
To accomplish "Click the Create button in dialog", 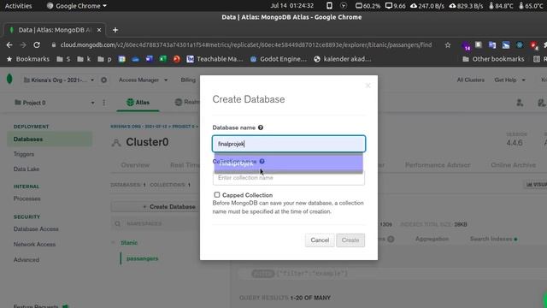I will click(x=350, y=240).
